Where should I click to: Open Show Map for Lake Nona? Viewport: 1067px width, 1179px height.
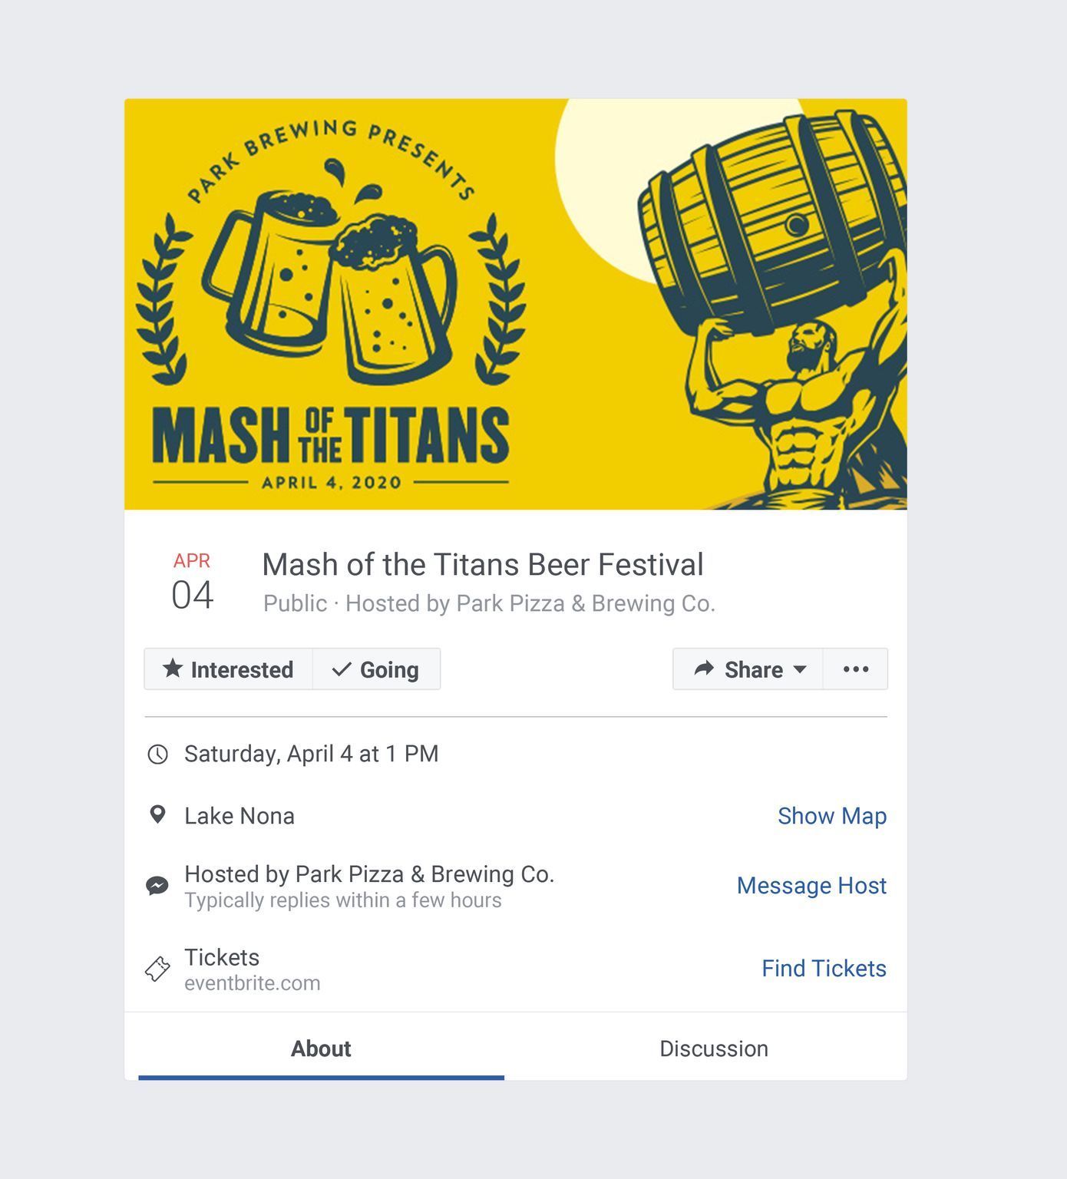pos(832,815)
